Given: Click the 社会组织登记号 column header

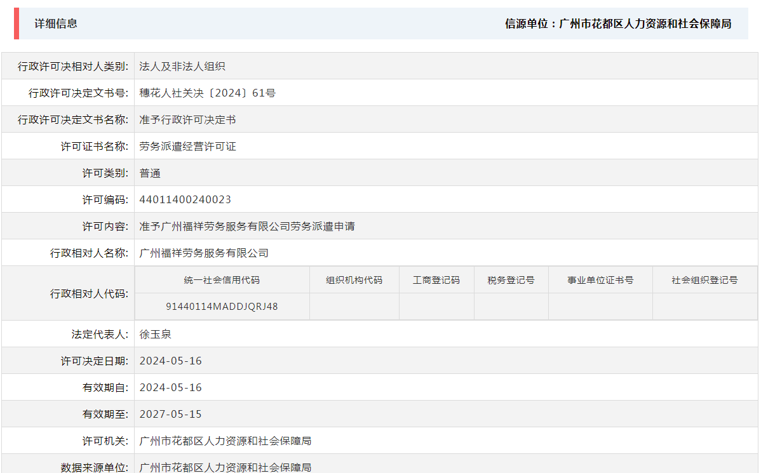Looking at the screenshot, I should [x=704, y=281].
